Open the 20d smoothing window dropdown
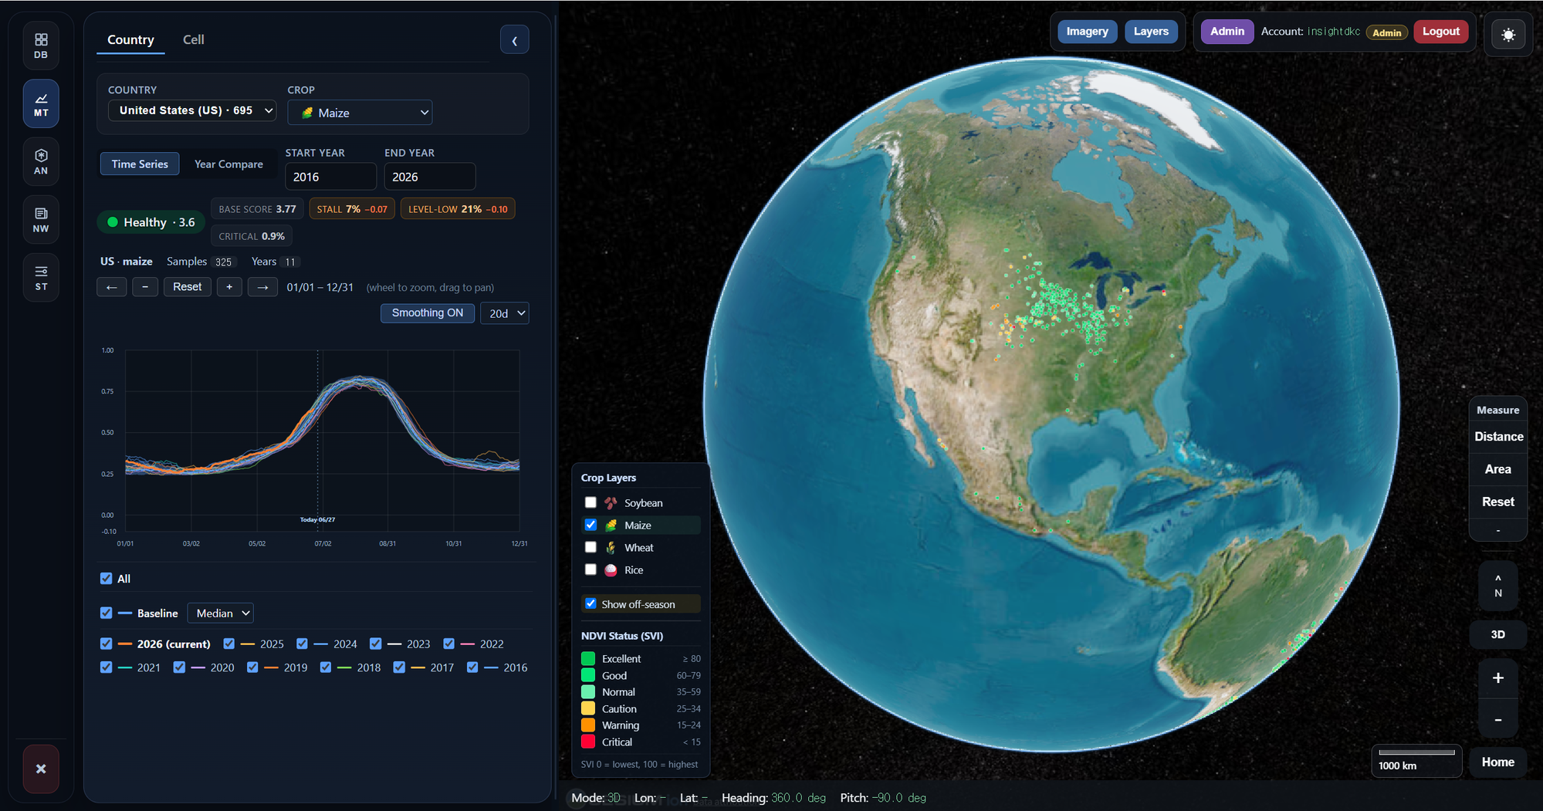This screenshot has width=1543, height=811. click(505, 313)
